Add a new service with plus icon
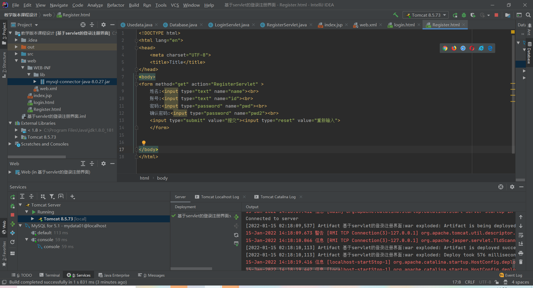The height and width of the screenshot is (288, 533). [72, 196]
